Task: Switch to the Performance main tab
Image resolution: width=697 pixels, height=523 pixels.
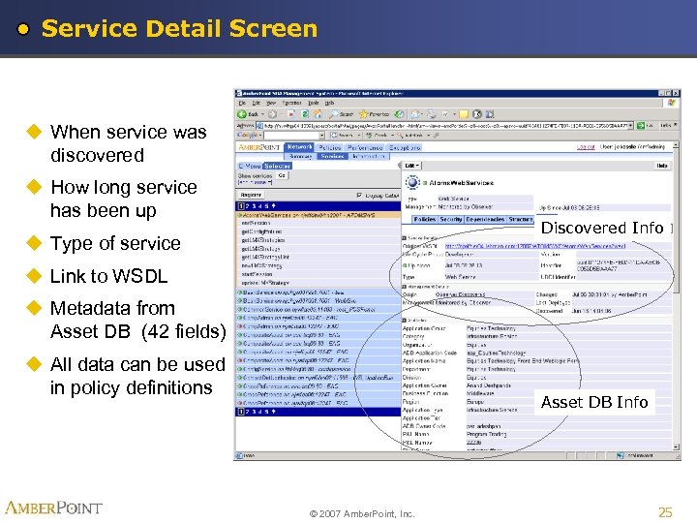Action: click(365, 147)
